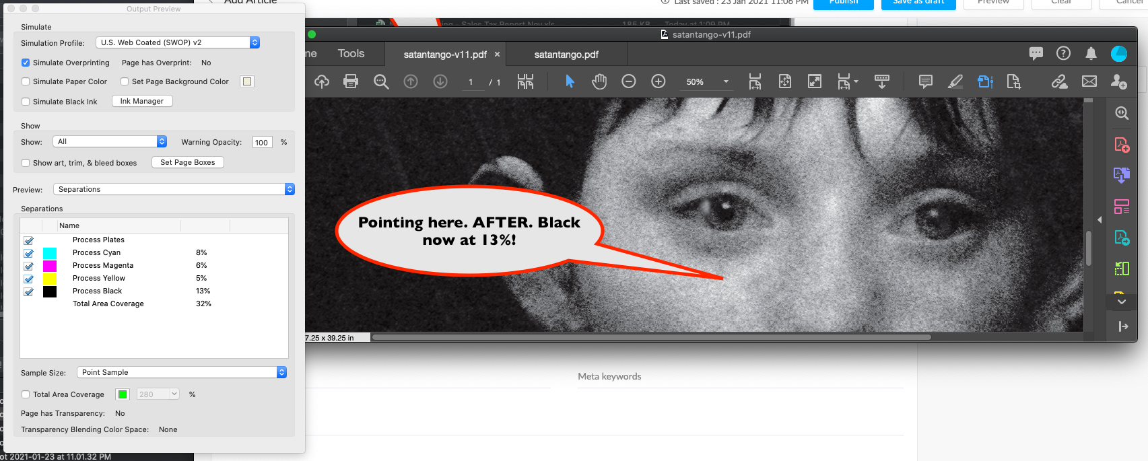Click the read aloud keyboard icon in toolbar
Image resolution: width=1148 pixels, height=461 pixels.
pos(881,81)
